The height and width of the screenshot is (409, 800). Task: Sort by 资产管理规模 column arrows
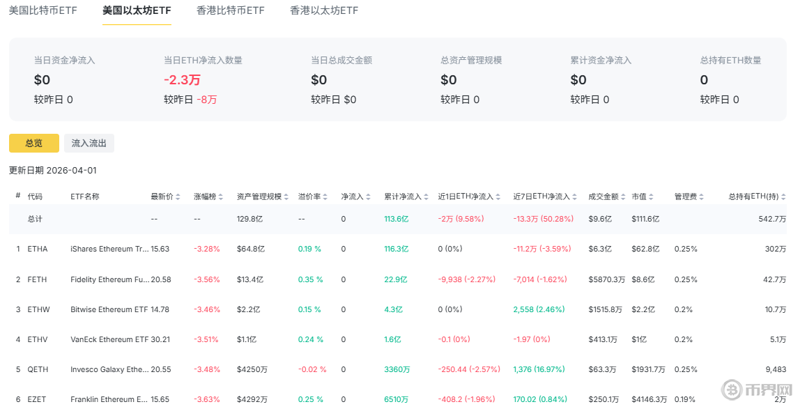coord(286,197)
